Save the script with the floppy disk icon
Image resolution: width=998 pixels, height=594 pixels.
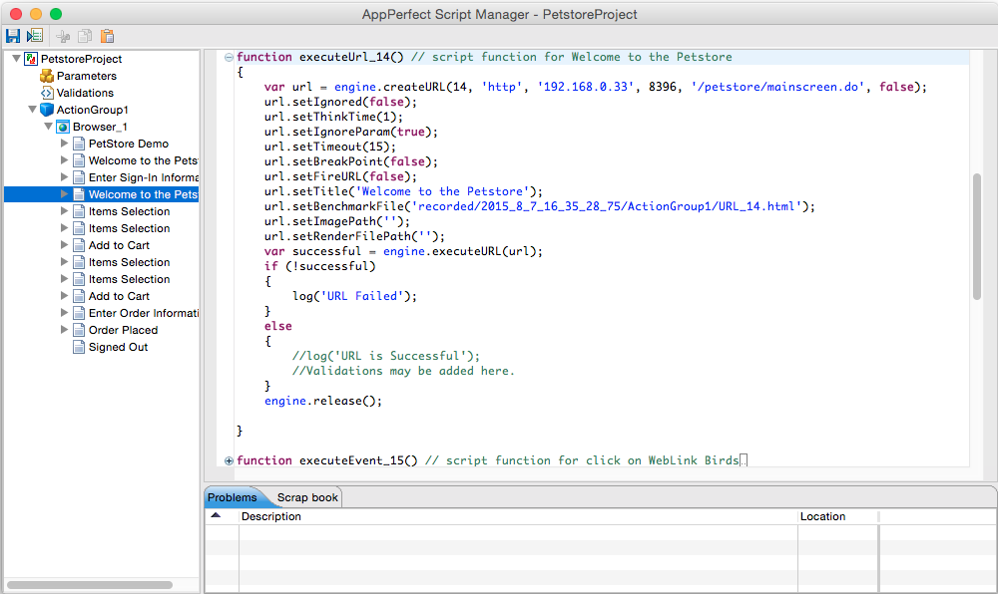(x=13, y=36)
